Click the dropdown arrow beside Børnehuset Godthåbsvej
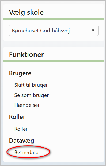 pos(93,31)
